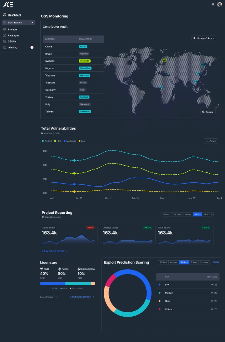Open SBOMs in the sidebar

12,41
